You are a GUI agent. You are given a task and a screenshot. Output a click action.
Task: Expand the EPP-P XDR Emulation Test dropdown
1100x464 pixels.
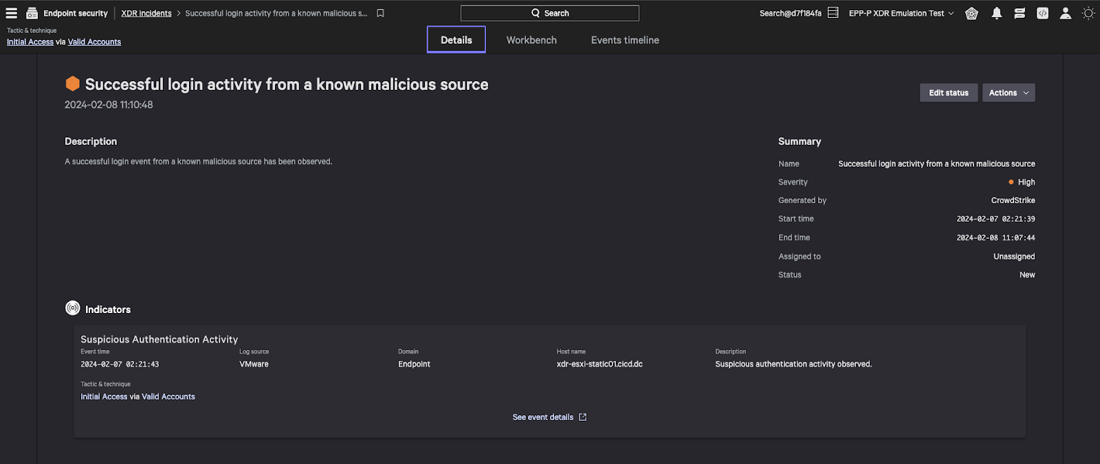pos(901,13)
